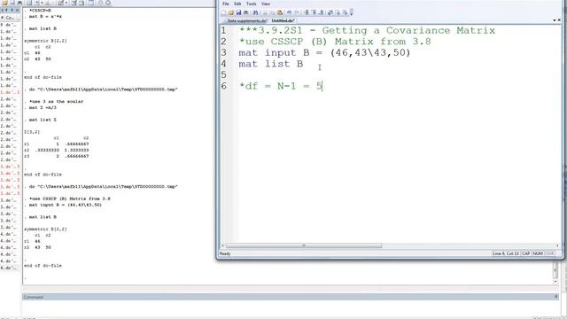This screenshot has height=319, width=567.
Task: Open the Tools menu of Do-file Editor
Action: (252, 4)
